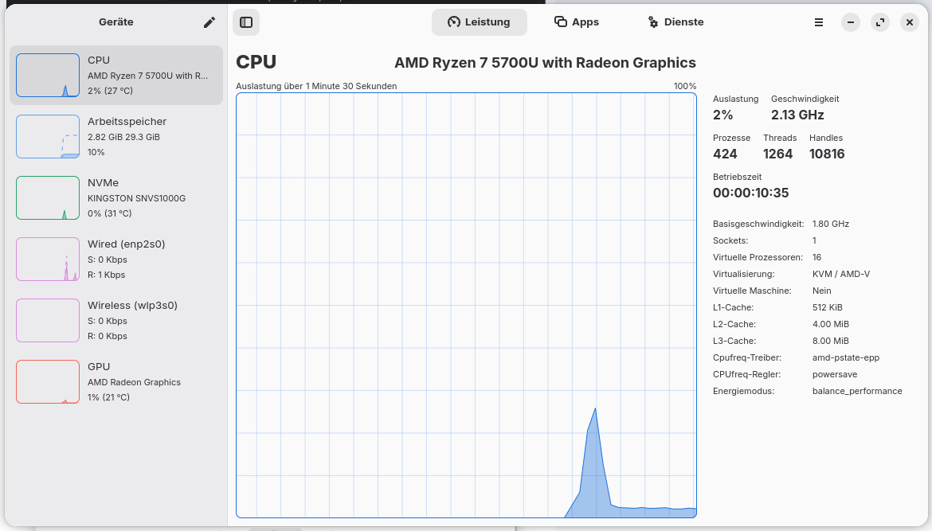Viewport: 932px width, 531px height.
Task: Maximize the window with the expand button
Action: point(880,22)
